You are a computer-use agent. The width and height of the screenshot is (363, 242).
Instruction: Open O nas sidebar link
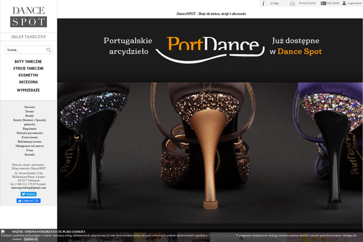30,150
